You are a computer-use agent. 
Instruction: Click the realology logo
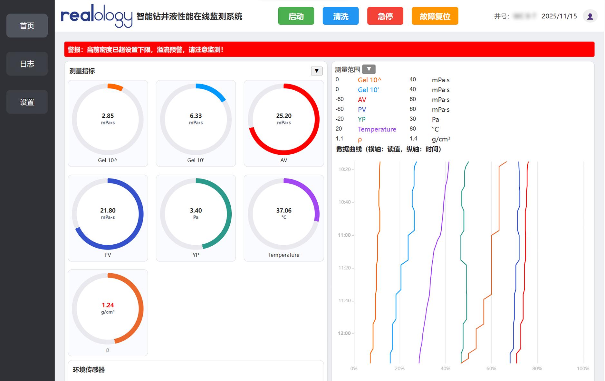click(96, 16)
